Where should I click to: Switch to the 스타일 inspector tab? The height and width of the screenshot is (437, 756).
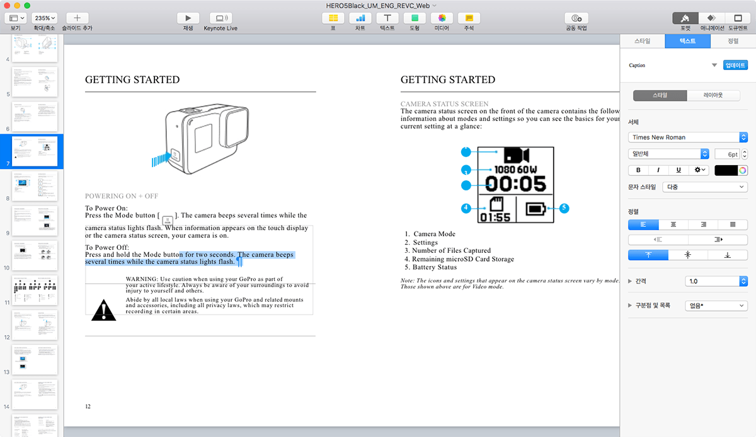tap(642, 41)
